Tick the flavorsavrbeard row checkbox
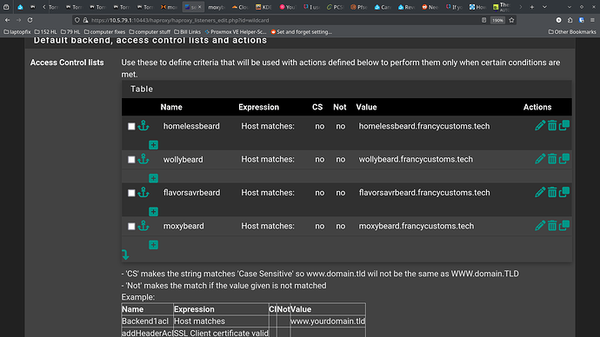The image size is (600, 337). 131,193
